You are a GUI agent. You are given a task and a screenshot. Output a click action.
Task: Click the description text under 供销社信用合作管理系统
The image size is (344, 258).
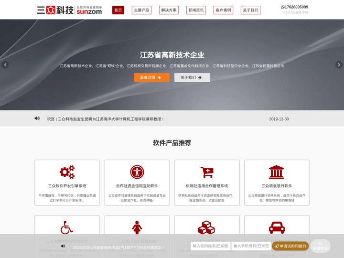tap(207, 198)
